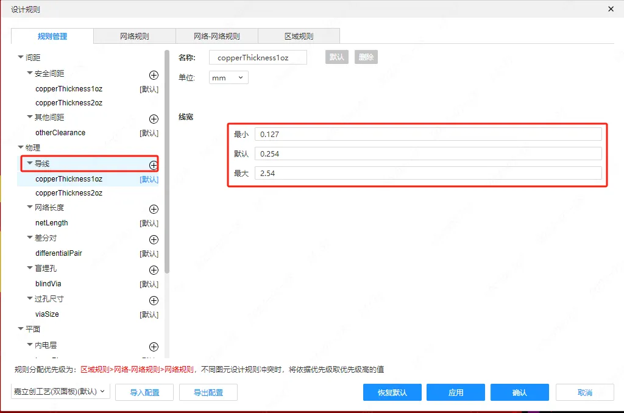Switch to the 网络规则 tab
Viewport: 624px width, 413px height.
(134, 37)
